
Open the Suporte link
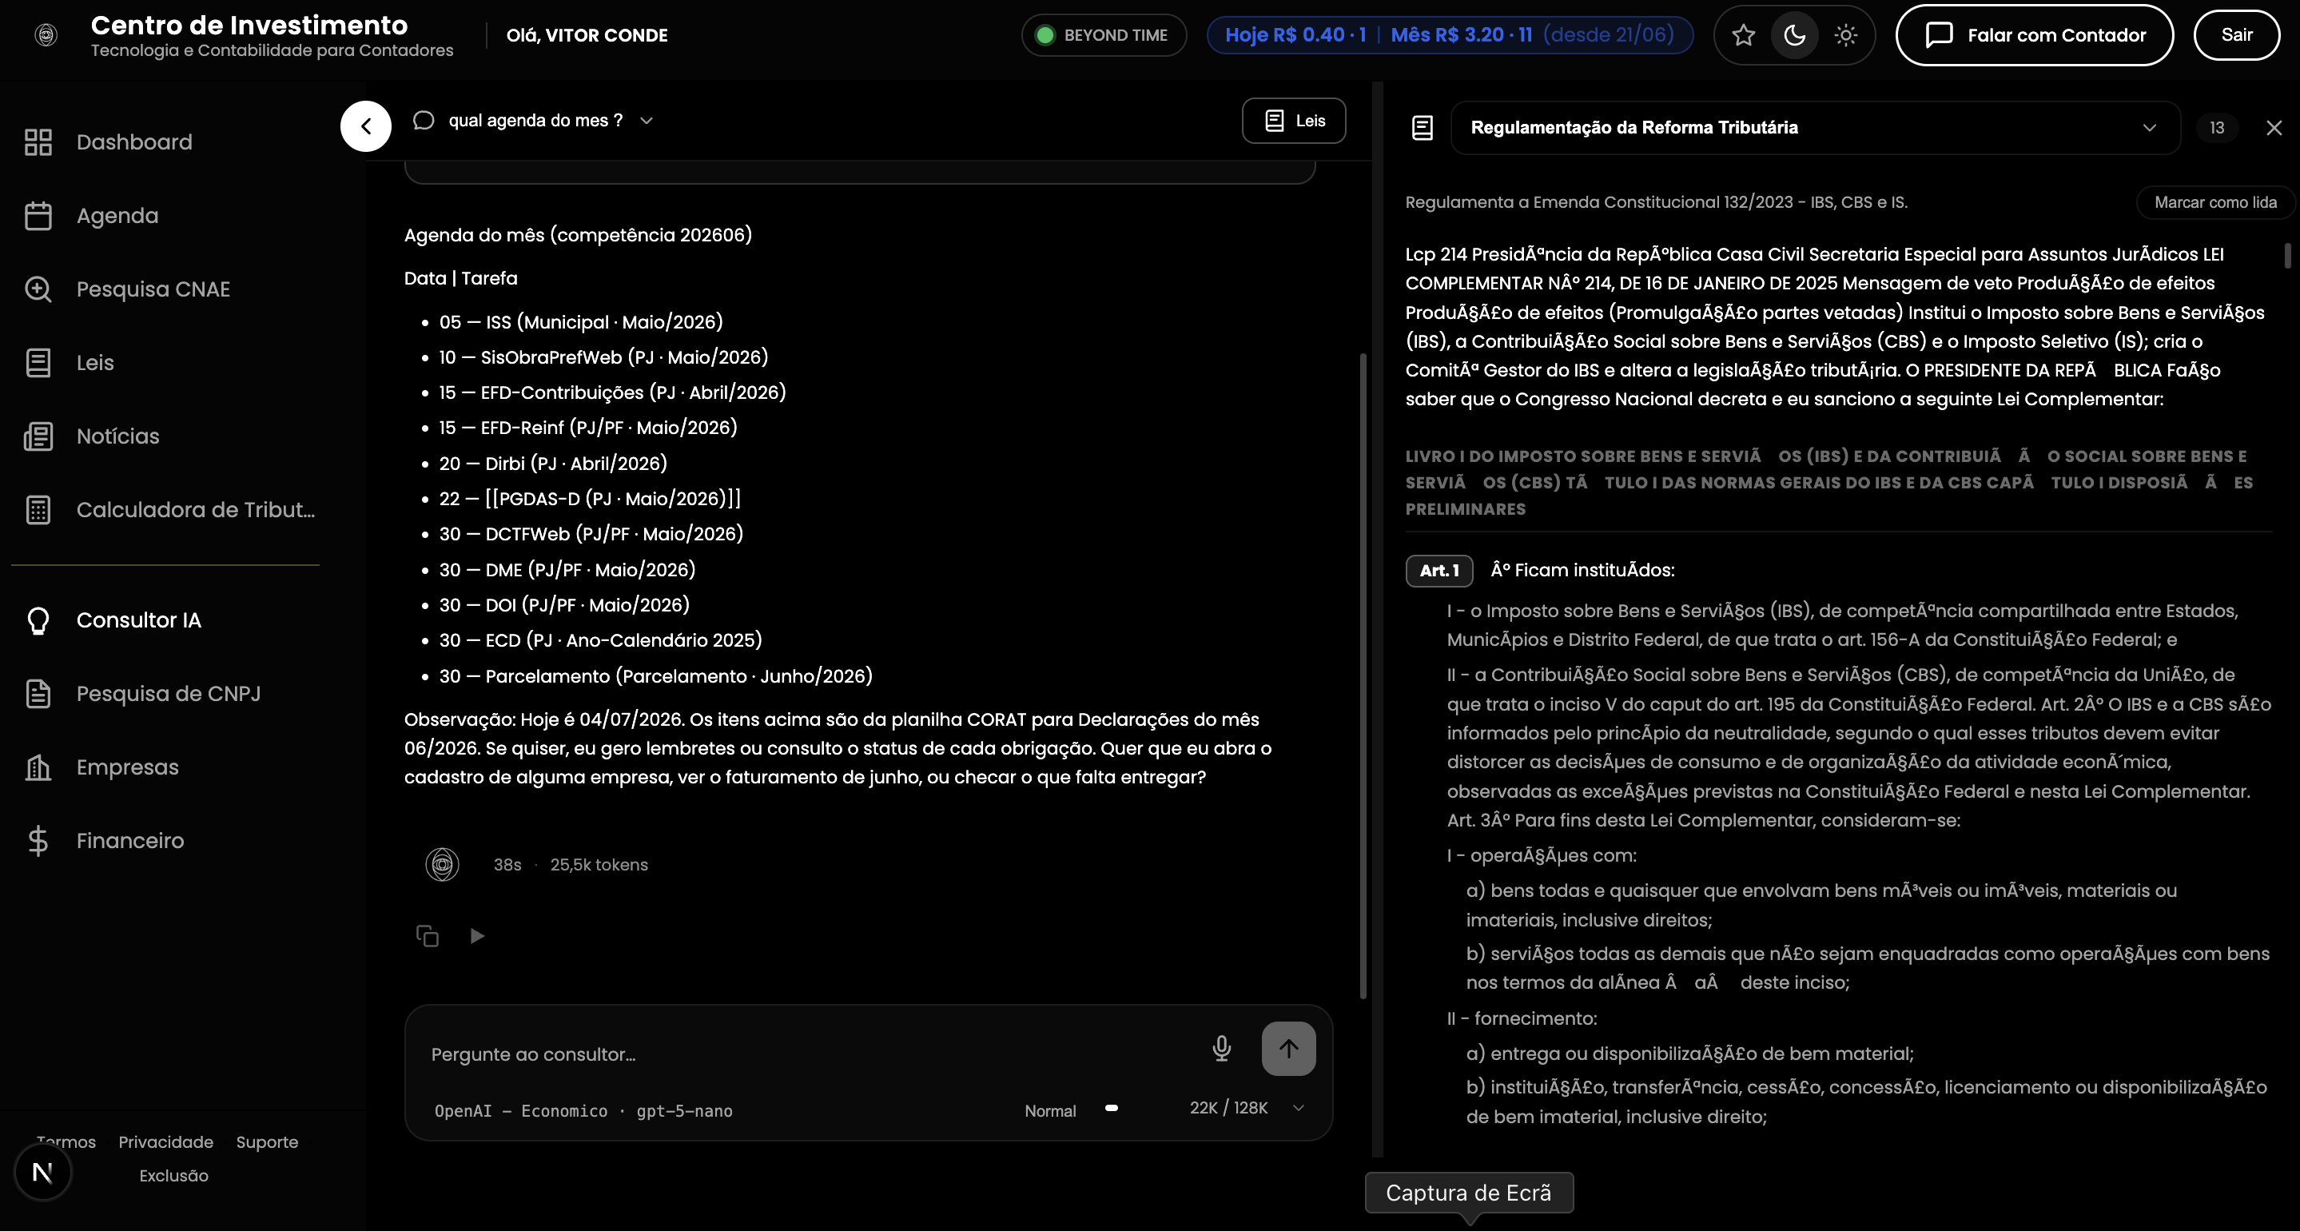point(267,1141)
